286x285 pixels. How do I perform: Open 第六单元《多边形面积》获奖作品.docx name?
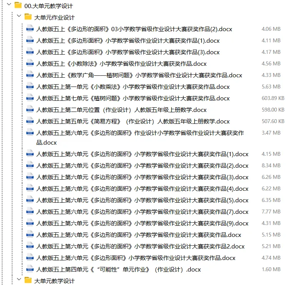[136, 258]
